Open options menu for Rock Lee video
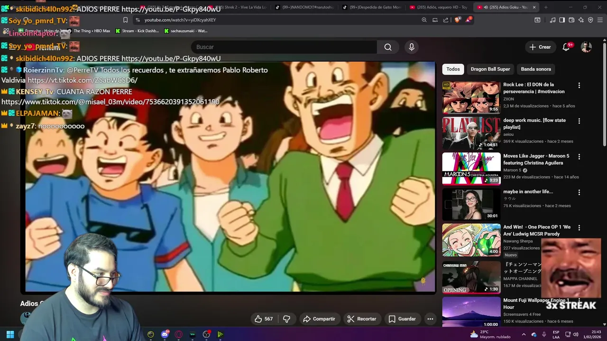The height and width of the screenshot is (341, 607). 579,85
